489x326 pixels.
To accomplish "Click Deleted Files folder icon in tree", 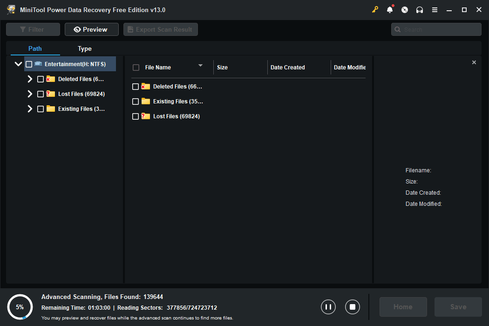I will pos(50,79).
